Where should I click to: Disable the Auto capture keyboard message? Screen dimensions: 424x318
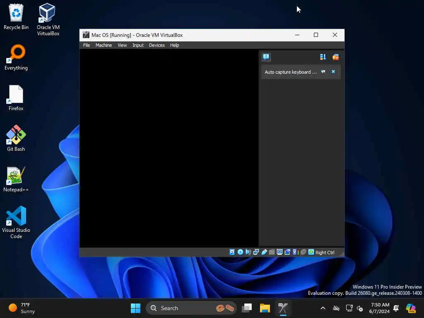click(323, 72)
